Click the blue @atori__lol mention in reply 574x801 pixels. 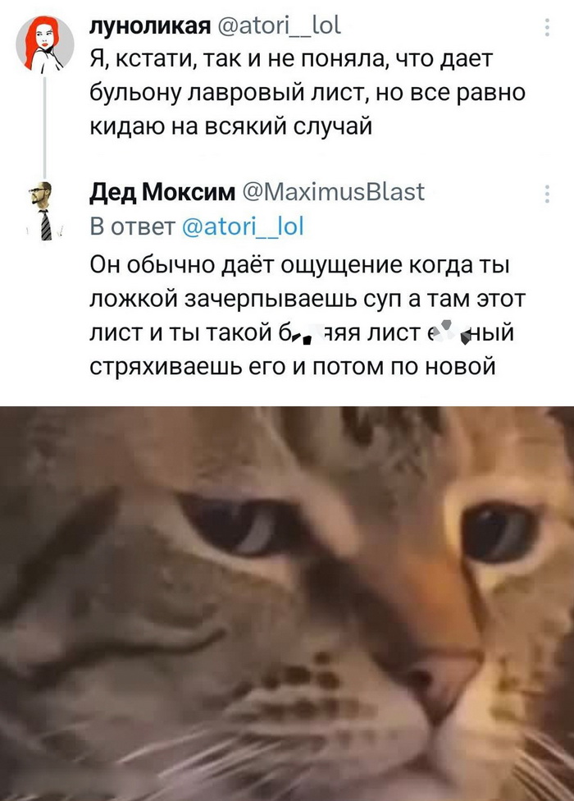click(x=243, y=226)
